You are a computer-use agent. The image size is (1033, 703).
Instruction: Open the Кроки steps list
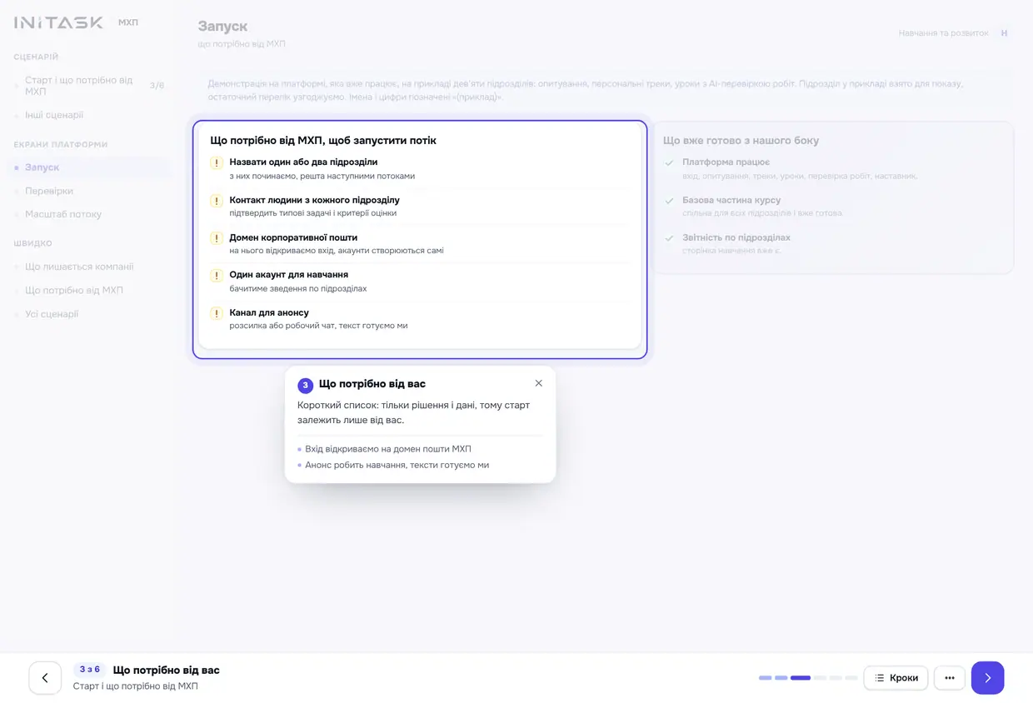point(896,678)
